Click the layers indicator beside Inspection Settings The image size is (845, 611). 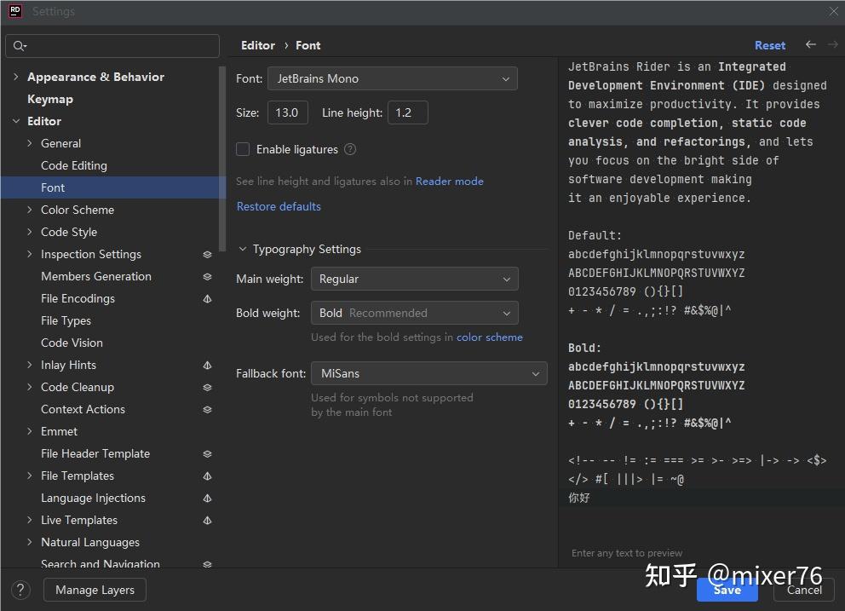207,254
